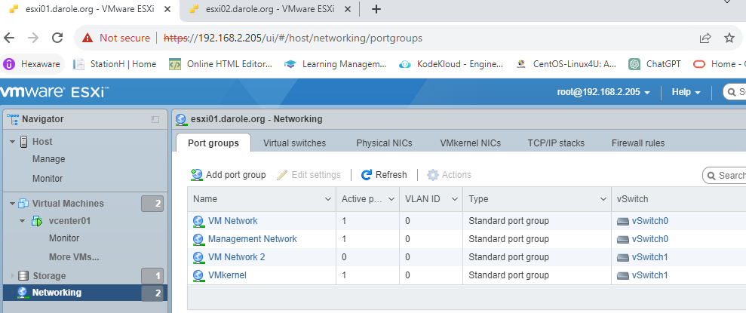
Task: Click the Management Network row globe icon
Action: tap(198, 239)
